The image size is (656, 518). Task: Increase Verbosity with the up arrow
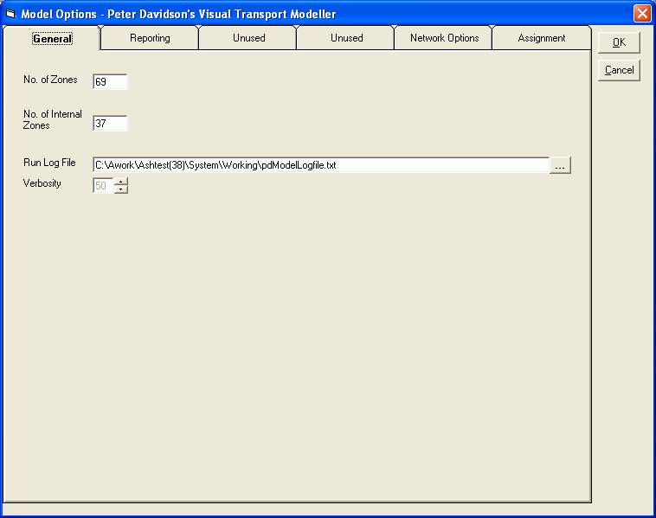pyautogui.click(x=121, y=182)
